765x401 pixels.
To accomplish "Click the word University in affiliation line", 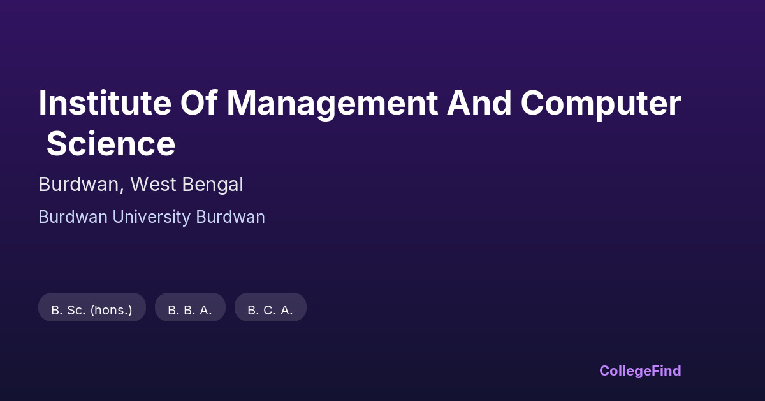I will pos(152,217).
